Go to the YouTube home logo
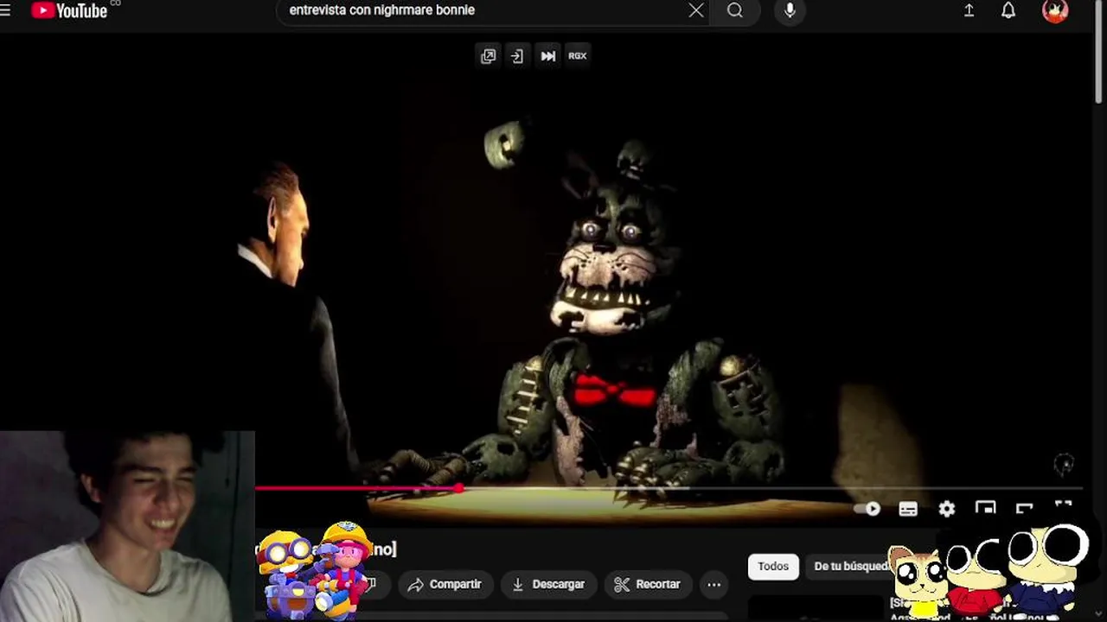The width and height of the screenshot is (1107, 622). point(69,10)
